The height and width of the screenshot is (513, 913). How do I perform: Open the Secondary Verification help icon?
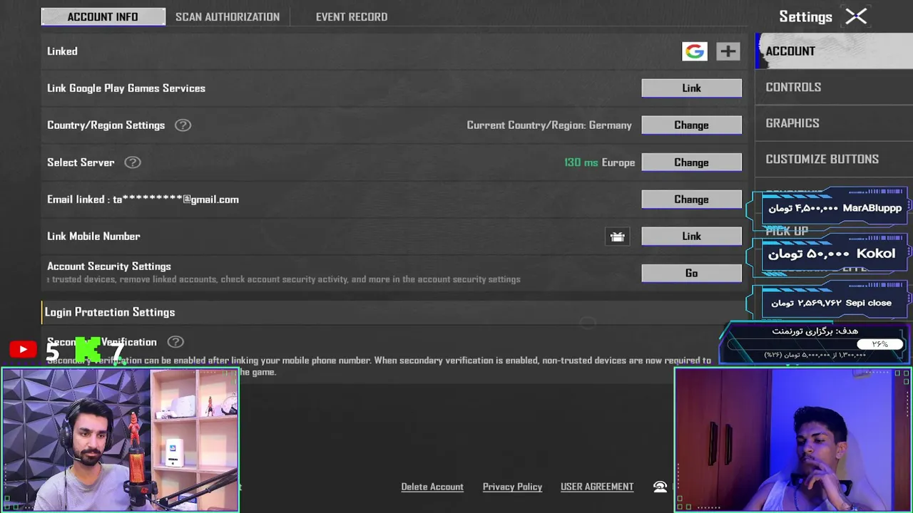175,342
